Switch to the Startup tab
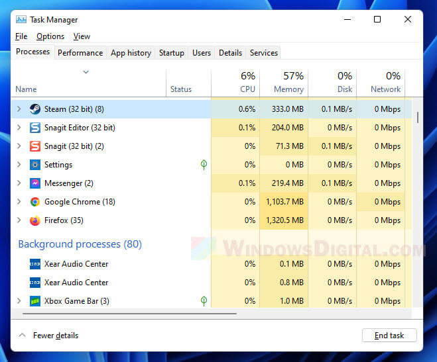437x362 pixels. tap(171, 53)
